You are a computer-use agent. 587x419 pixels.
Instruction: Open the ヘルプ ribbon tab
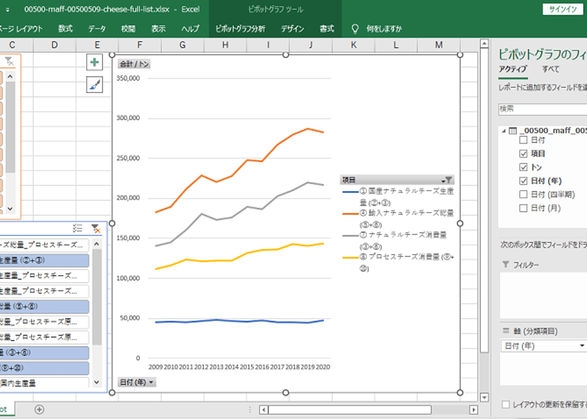[x=190, y=29]
